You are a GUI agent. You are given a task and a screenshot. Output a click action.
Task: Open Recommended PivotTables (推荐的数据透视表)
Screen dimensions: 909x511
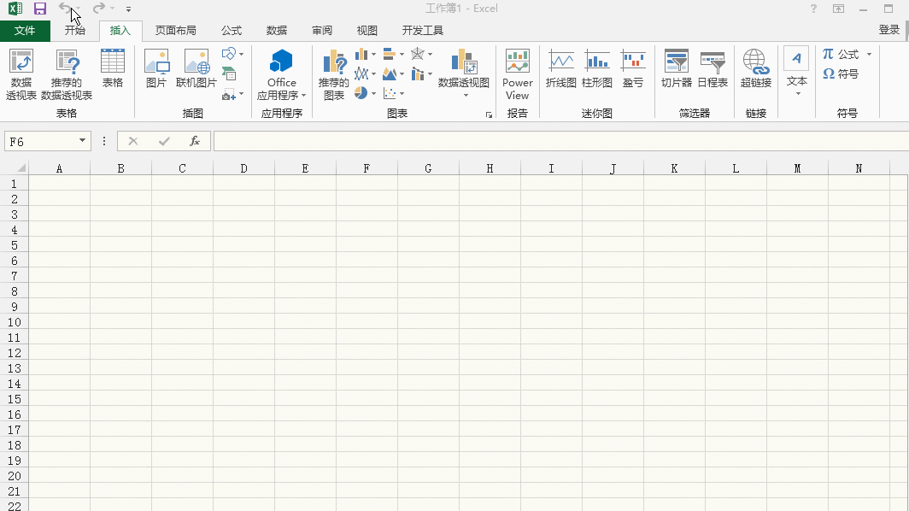click(67, 75)
